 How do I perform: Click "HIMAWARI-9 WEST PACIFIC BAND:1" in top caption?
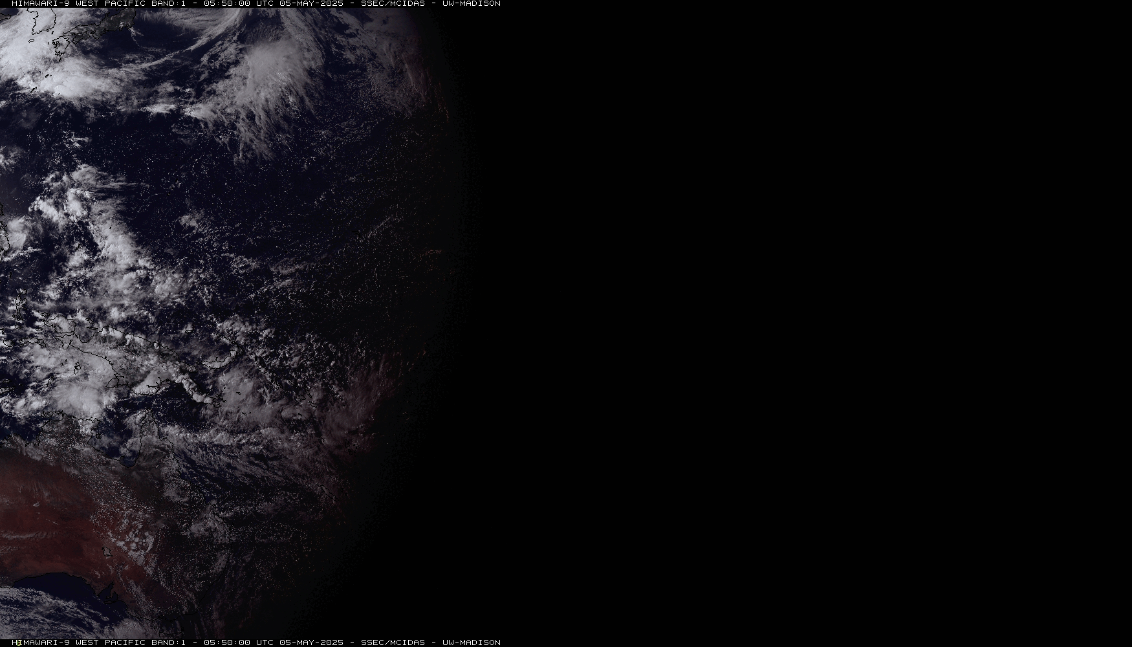(x=99, y=3)
